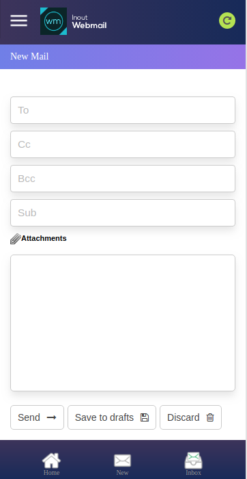The width and height of the screenshot is (247, 479).
Task: Go to Home via house icon
Action: tap(51, 461)
